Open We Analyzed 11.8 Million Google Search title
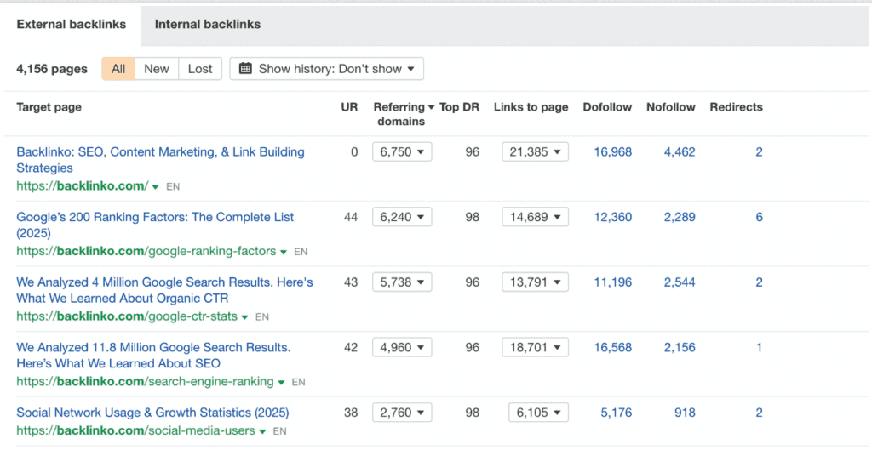Screen dimensions: 872x450 153,355
